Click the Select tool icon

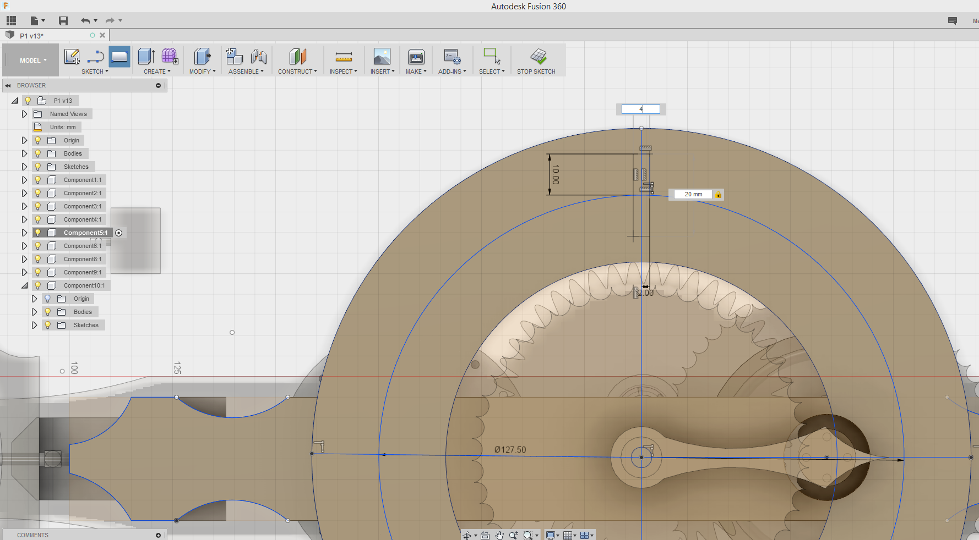(x=492, y=56)
